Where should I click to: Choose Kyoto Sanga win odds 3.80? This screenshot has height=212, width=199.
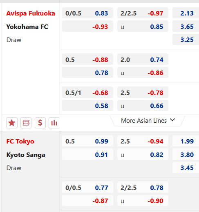coord(186,154)
